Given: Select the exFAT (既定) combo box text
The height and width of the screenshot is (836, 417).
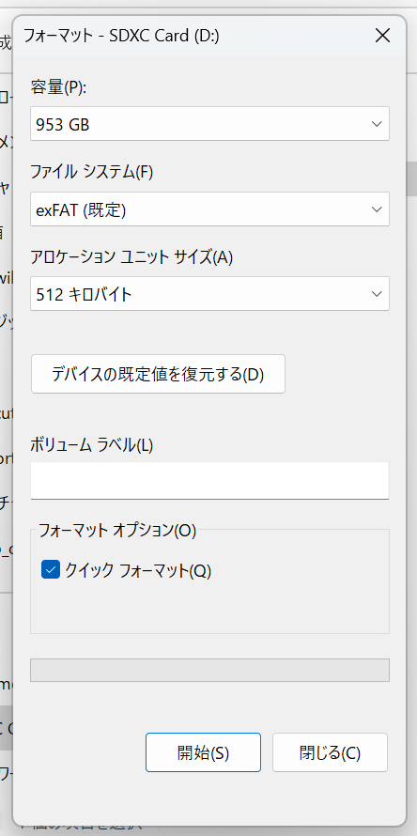Looking at the screenshot, I should tap(81, 209).
